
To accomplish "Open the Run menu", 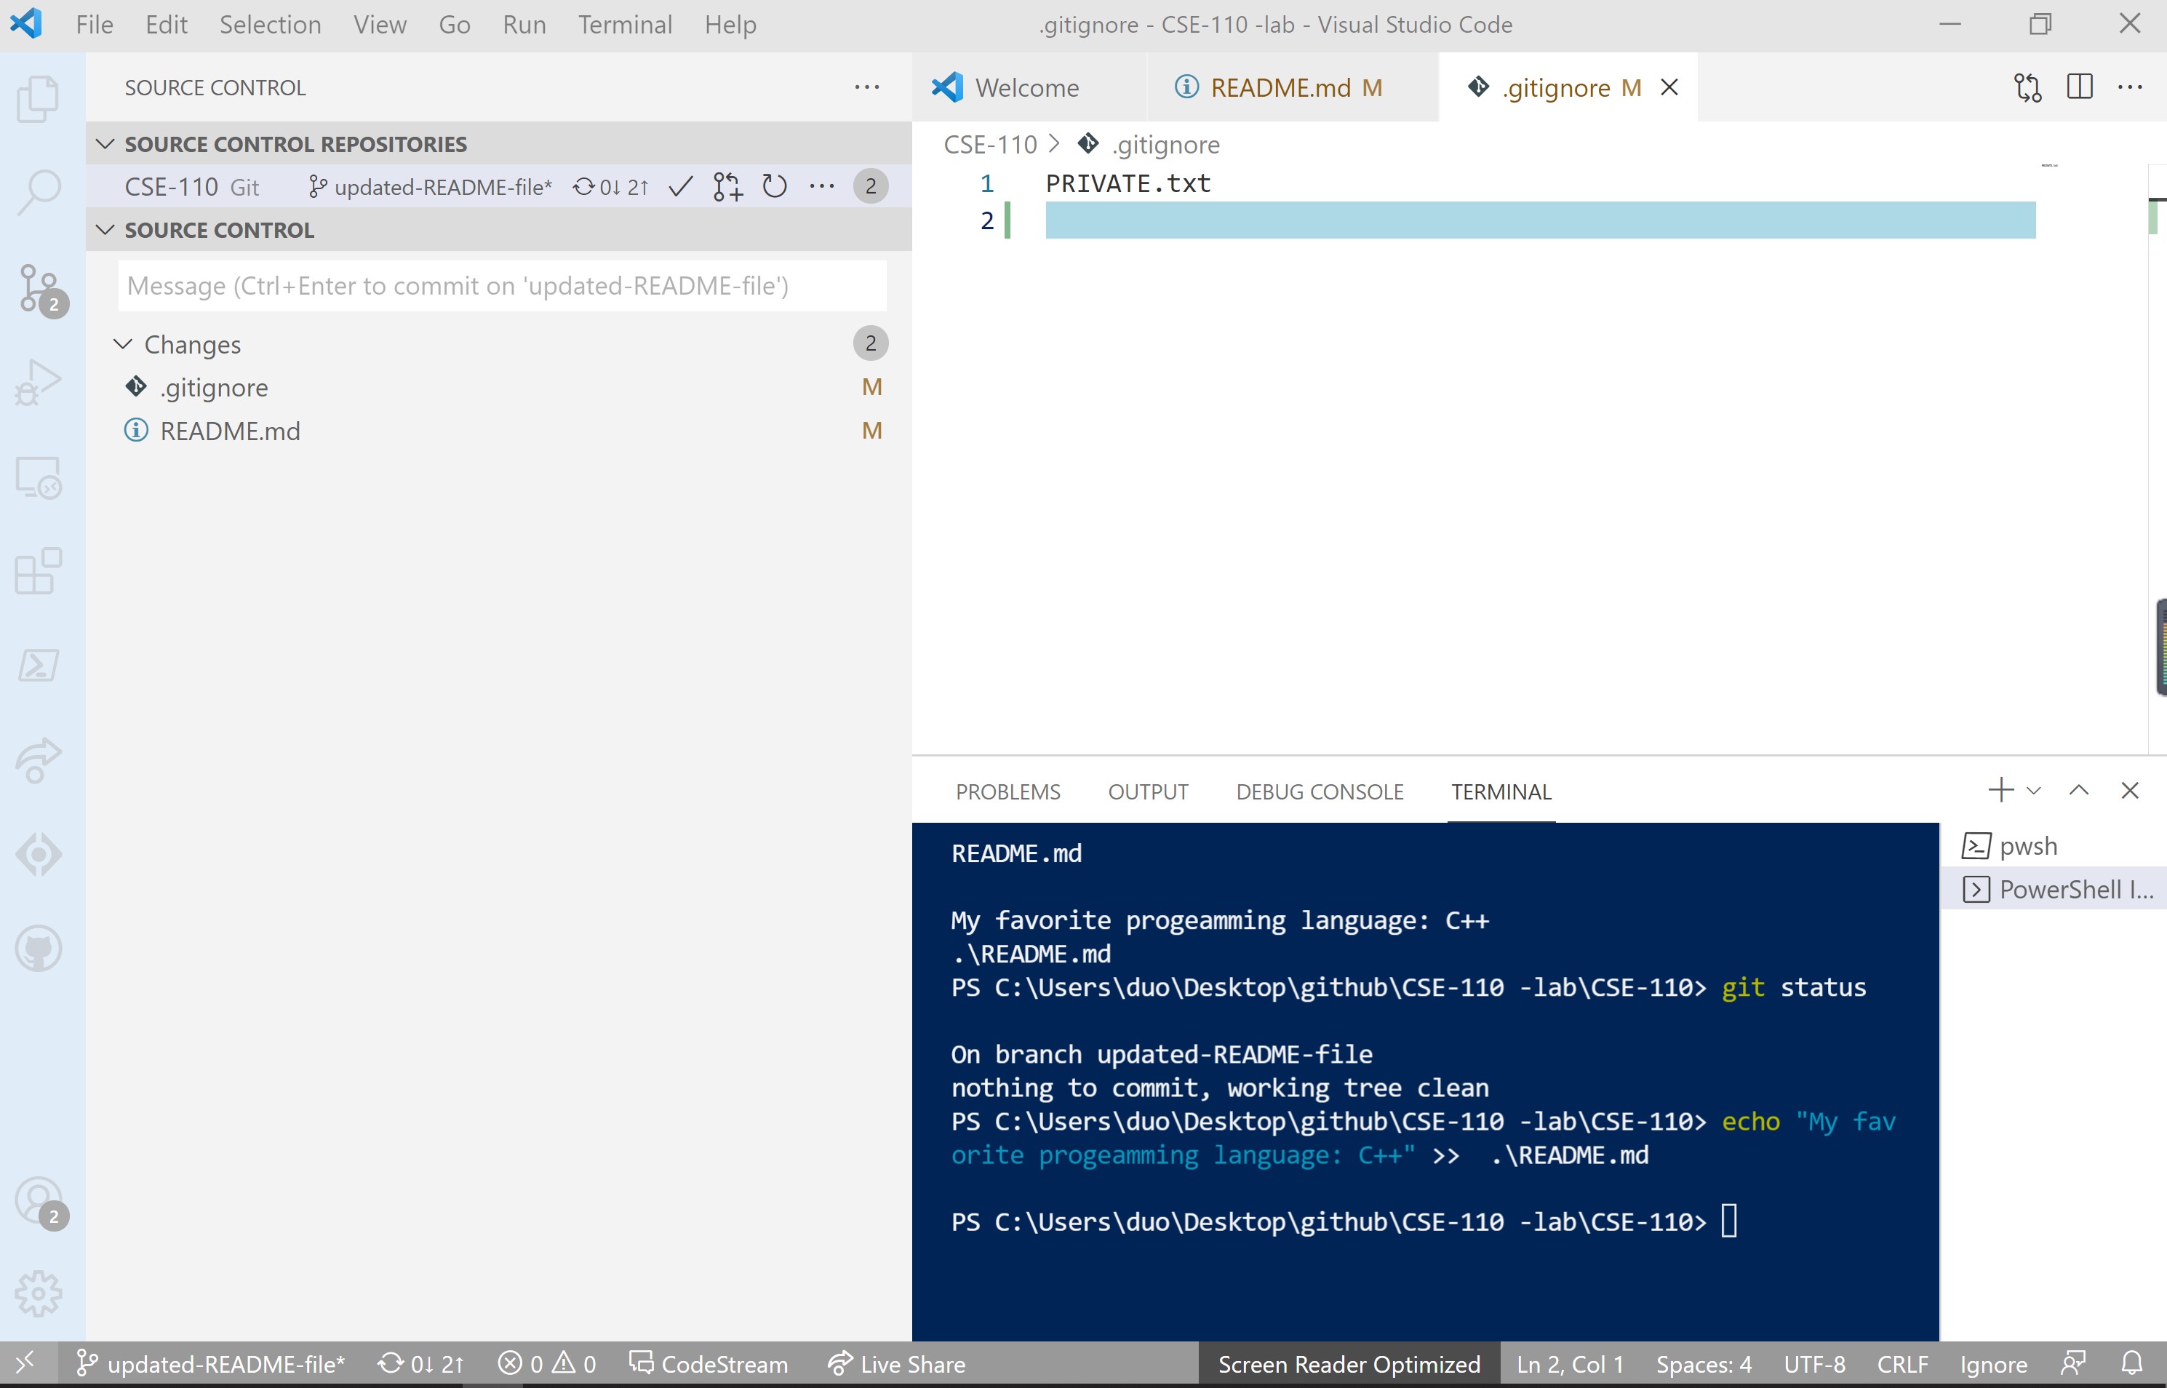I will (x=524, y=24).
